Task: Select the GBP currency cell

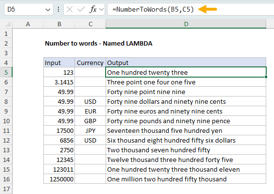Action: (91, 121)
